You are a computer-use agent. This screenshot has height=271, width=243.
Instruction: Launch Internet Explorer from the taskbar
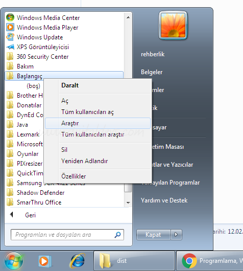(77, 261)
